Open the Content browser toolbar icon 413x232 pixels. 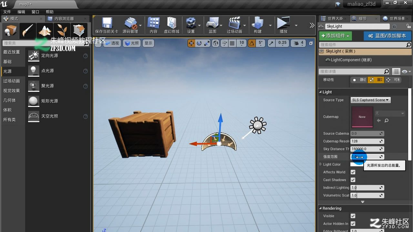tap(154, 25)
